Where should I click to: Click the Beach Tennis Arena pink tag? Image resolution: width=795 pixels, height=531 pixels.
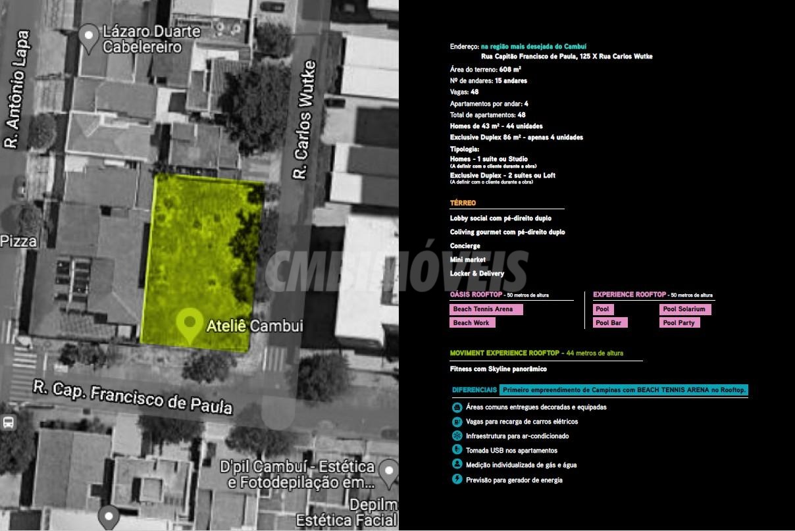click(486, 309)
